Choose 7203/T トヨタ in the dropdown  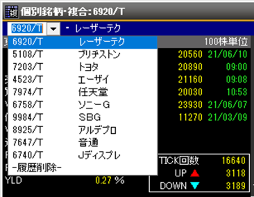point(83,67)
